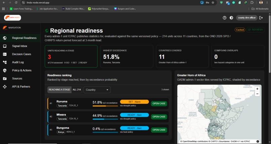Open Decision Cases in the sidebar
271x144 pixels.
pos(20,54)
